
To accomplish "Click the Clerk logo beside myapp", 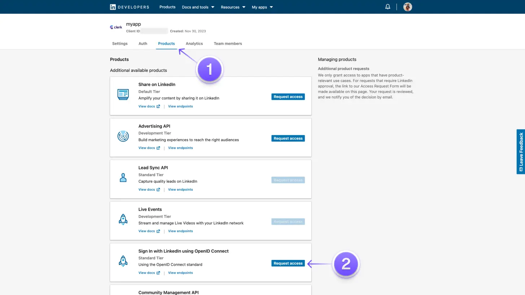I will coord(115,27).
